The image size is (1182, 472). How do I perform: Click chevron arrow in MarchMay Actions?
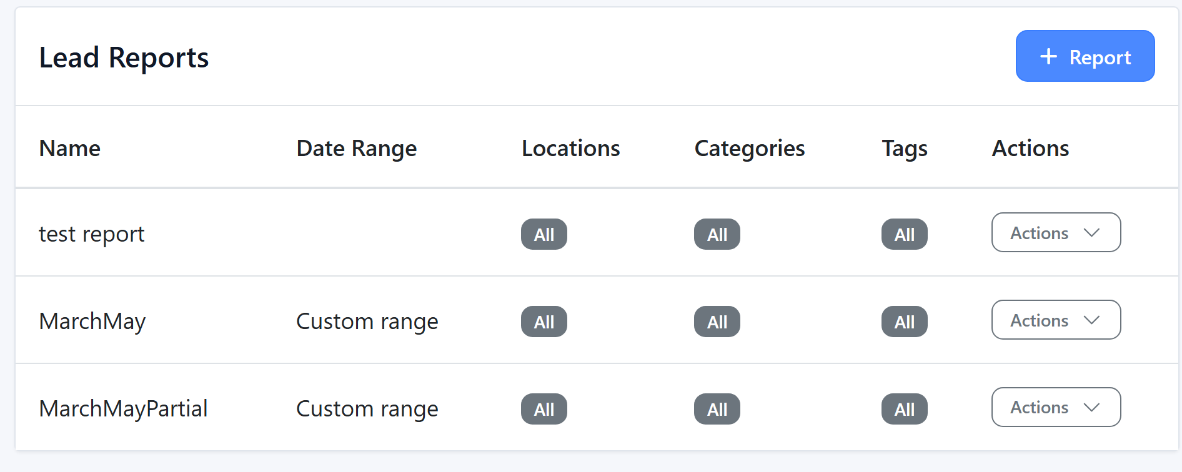point(1091,320)
